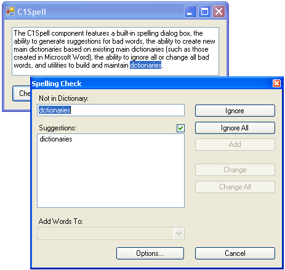Click the Change All button

point(235,187)
